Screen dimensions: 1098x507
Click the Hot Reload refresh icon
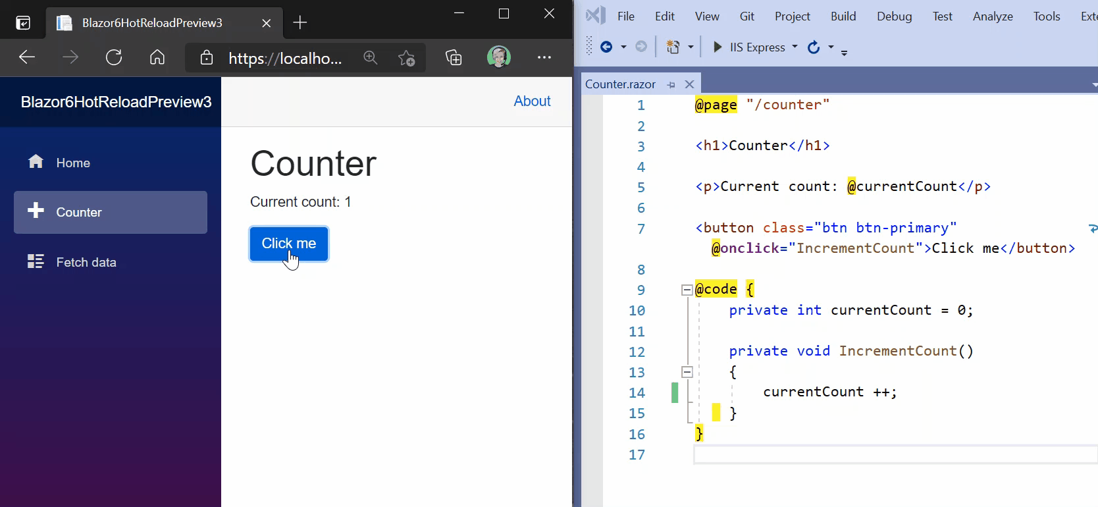[x=814, y=47]
